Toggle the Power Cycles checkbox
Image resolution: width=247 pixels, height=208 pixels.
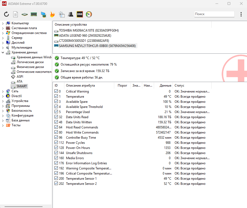click(x=56, y=142)
